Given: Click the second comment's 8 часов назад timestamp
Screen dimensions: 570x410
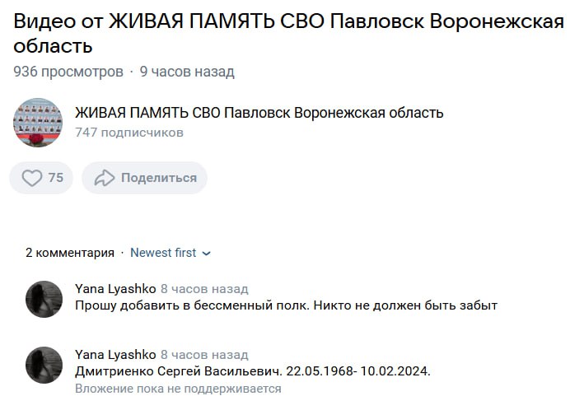Looking at the screenshot, I should point(203,355).
